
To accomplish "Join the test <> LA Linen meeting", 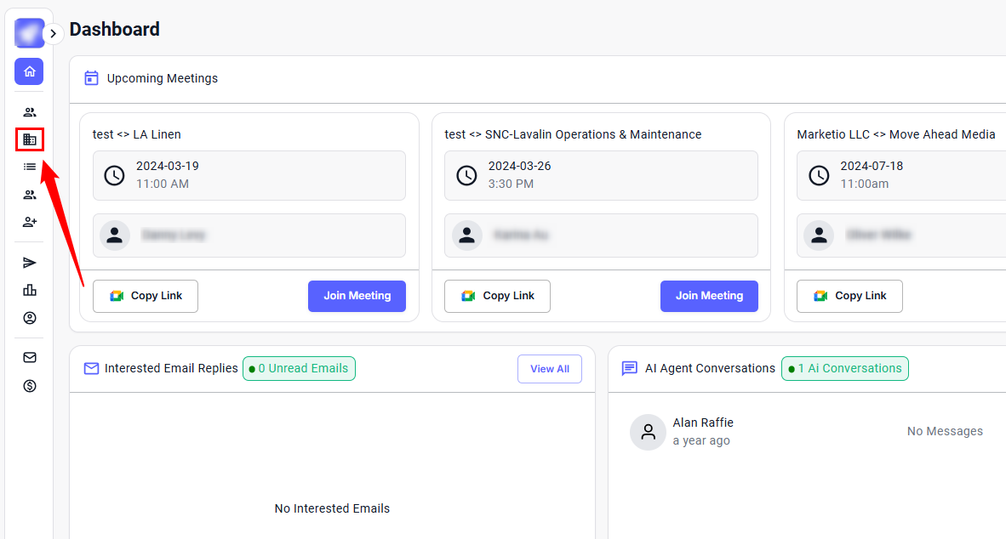I will coord(357,296).
